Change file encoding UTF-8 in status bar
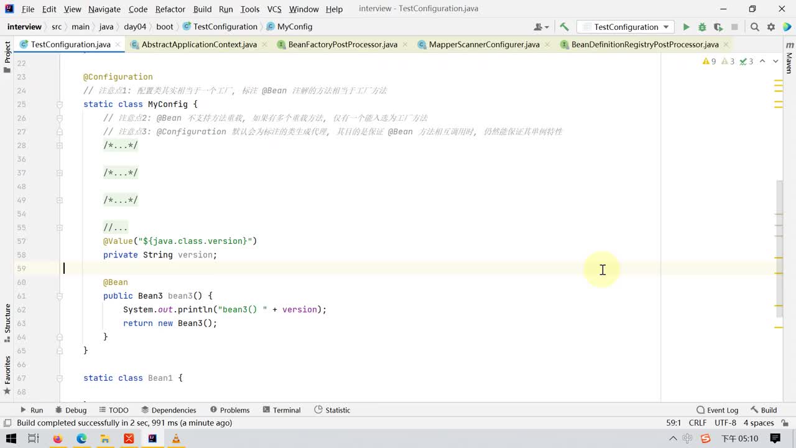 click(x=725, y=423)
